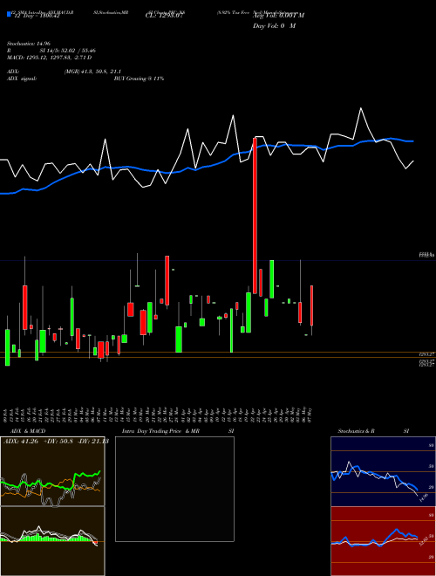The image size is (436, 576).
Task: Click the "Intra Day Trading Price & MR" heading
Action: click(160, 431)
